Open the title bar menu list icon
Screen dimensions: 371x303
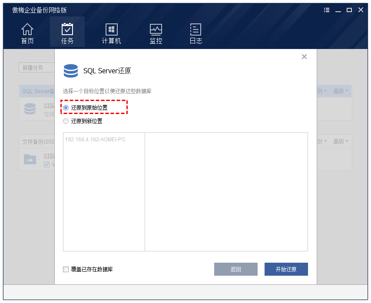click(x=327, y=10)
